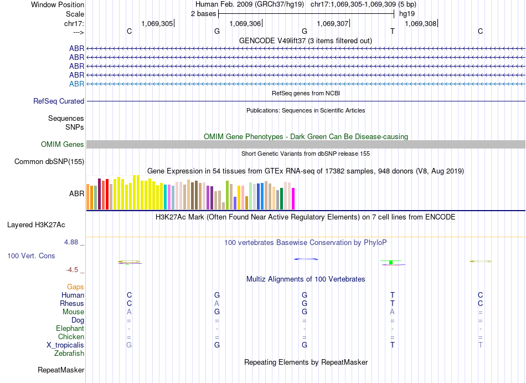This screenshot has width=526, height=383.
Task: Click the PhyloP Basewise Conservation title
Action: [306, 242]
